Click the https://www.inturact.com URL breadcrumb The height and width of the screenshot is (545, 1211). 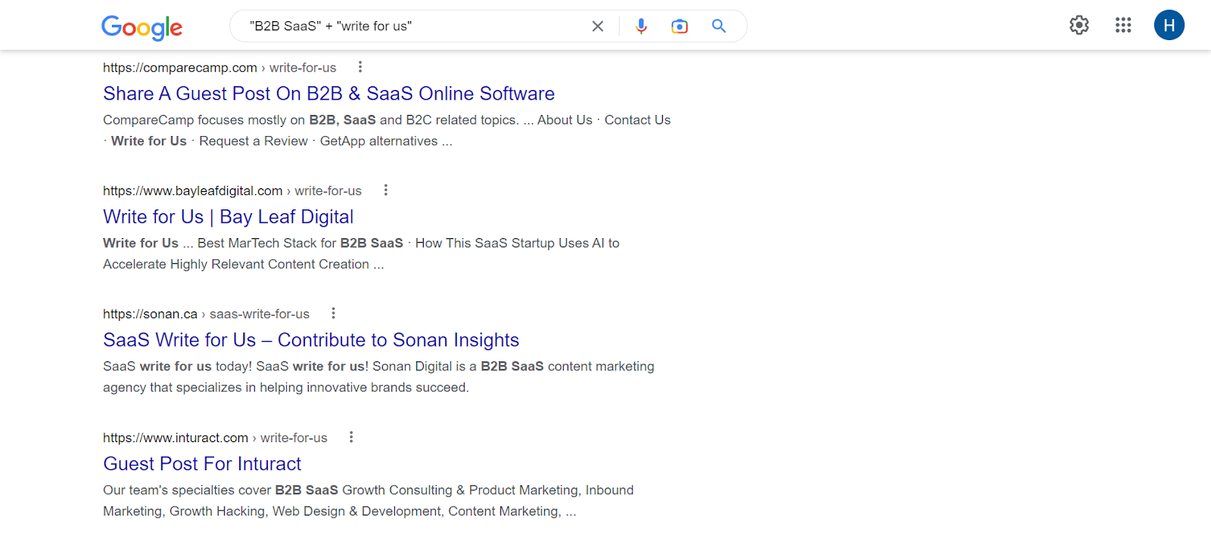click(215, 438)
